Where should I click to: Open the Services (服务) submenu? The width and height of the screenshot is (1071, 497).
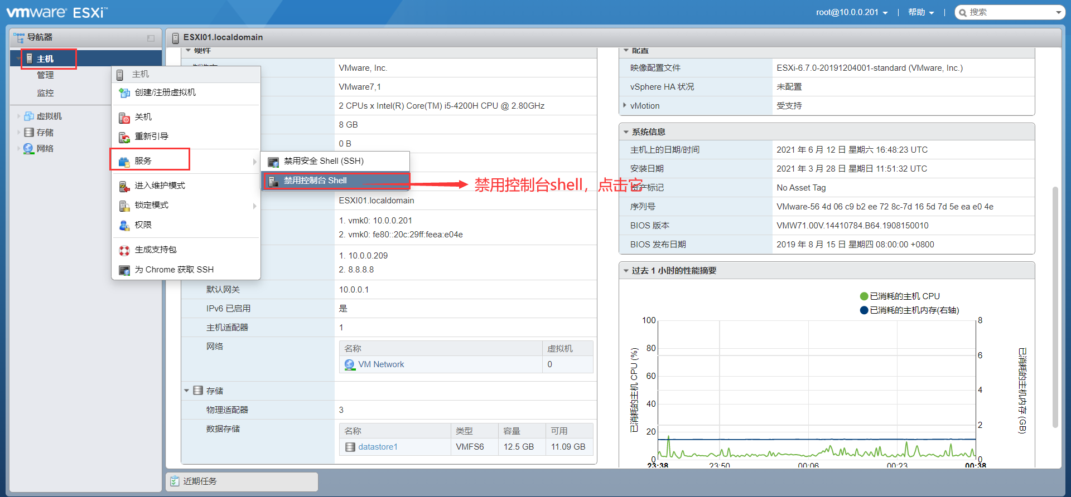pyautogui.click(x=186, y=162)
